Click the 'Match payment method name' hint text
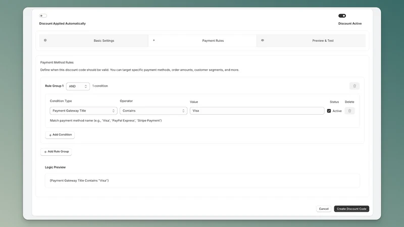Viewport: 404px width, 227px height. point(106,121)
